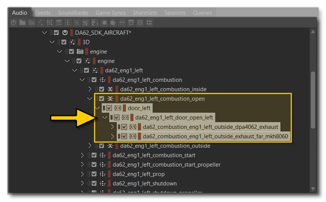Uncheck the da62_eng1_left_door_open_left checkbox
Image resolution: width=326 pixels, height=202 pixels.
[116, 118]
